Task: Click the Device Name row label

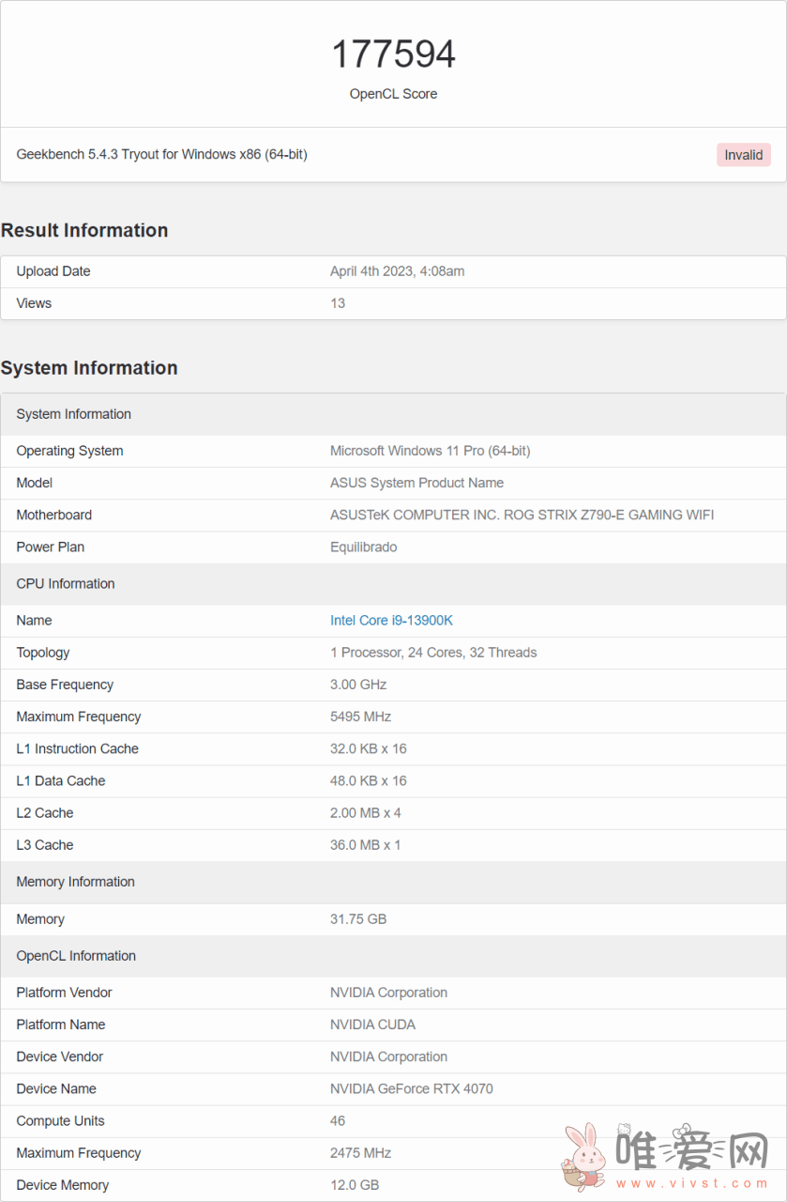Action: (x=56, y=1089)
